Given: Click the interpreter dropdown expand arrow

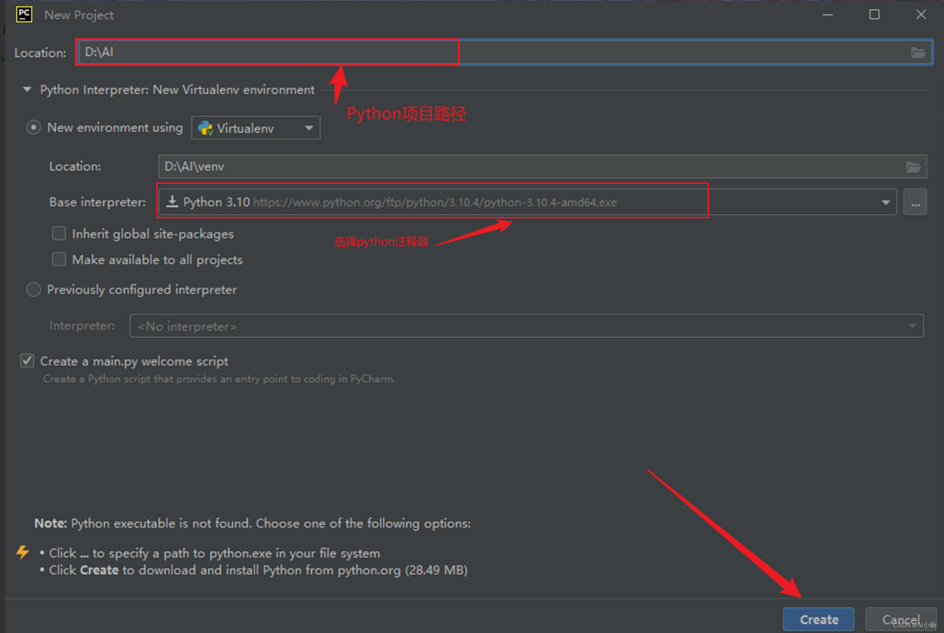Looking at the screenshot, I should point(885,203).
